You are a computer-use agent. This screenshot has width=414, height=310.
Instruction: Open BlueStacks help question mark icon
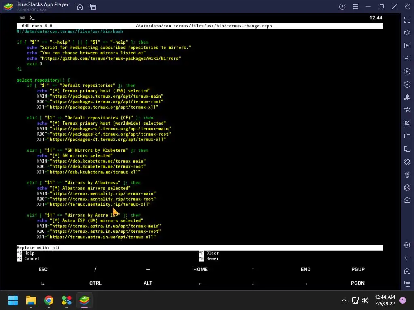[x=342, y=7]
